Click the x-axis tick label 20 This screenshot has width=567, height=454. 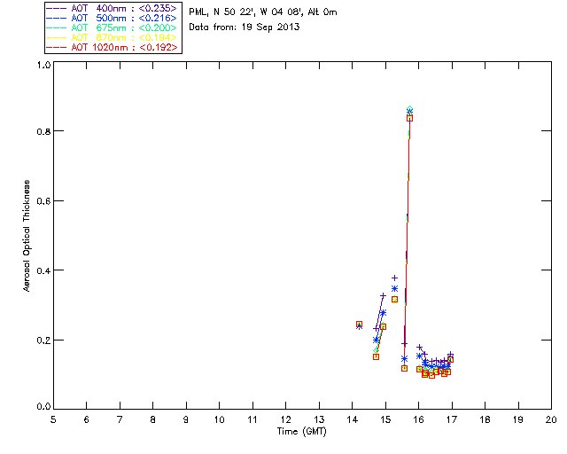tap(551, 419)
